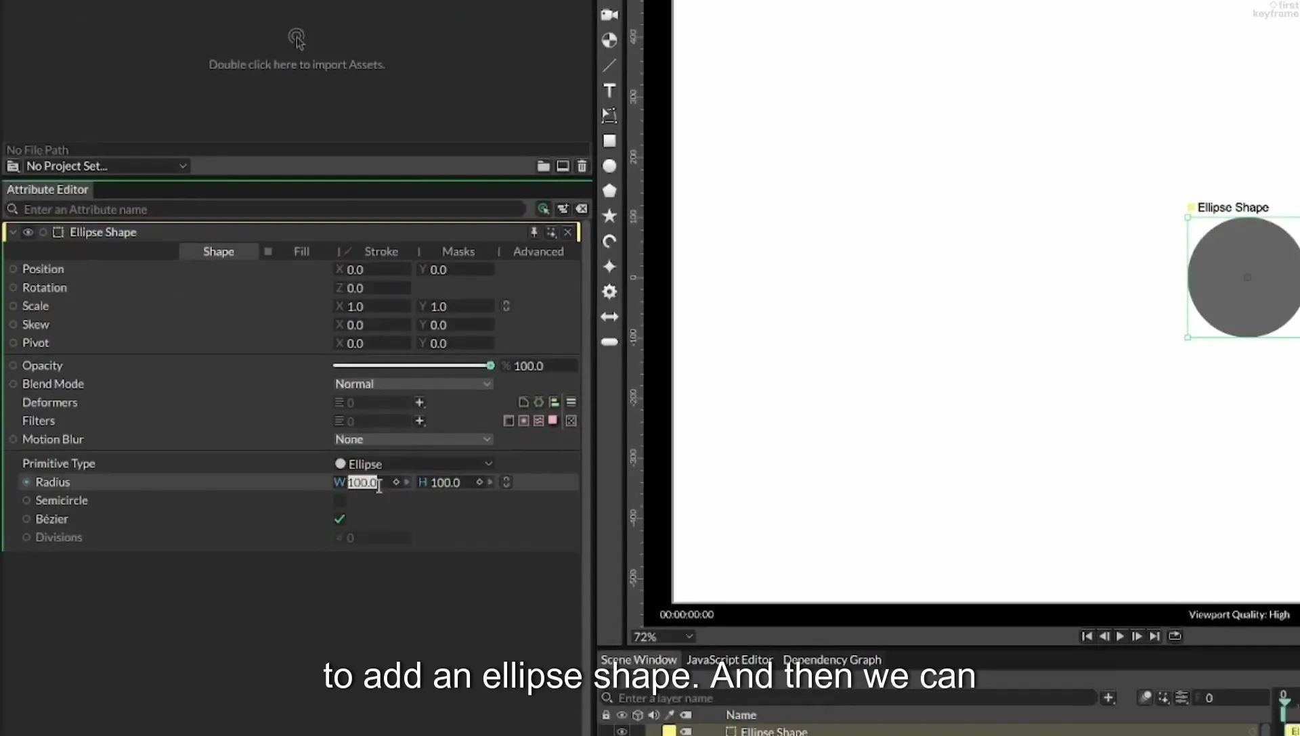
Task: Open the JavaScript Editor tab
Action: click(x=729, y=660)
